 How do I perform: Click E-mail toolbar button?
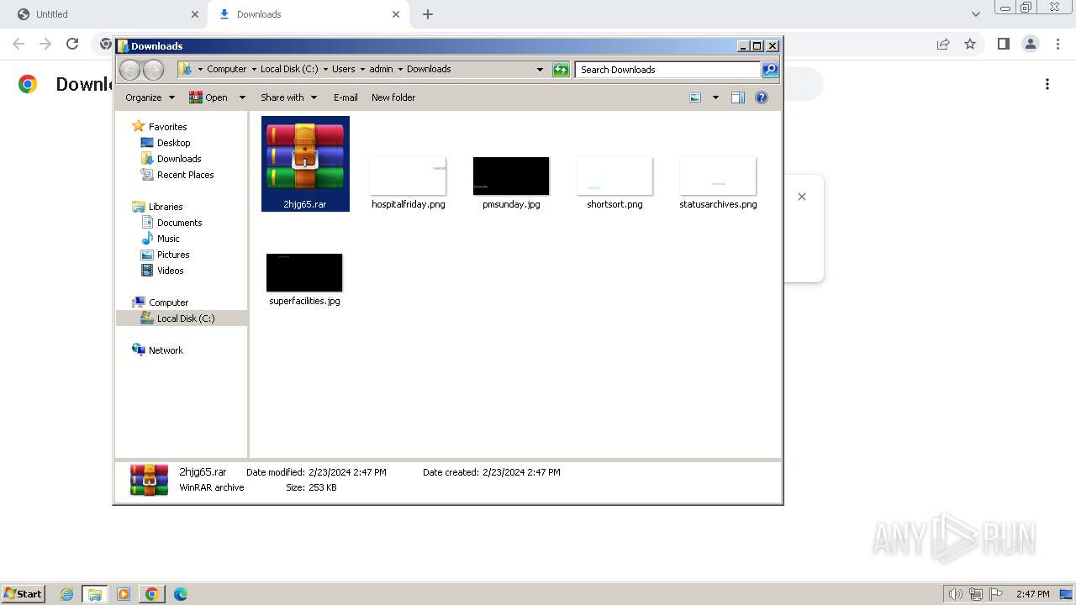[345, 97]
